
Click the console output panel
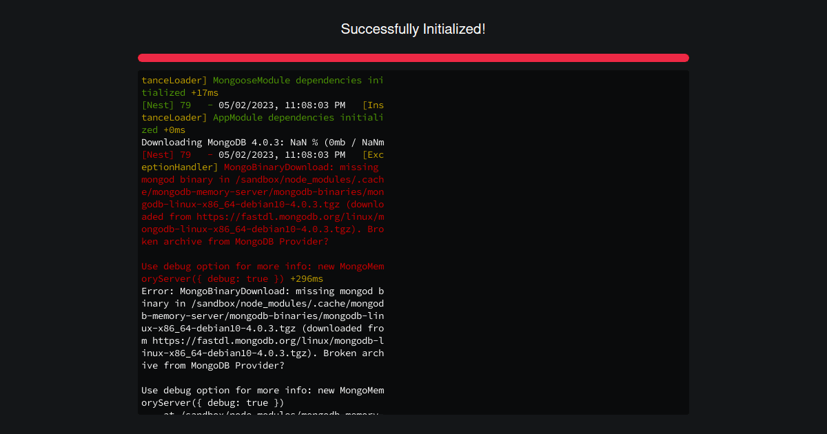pos(413,241)
